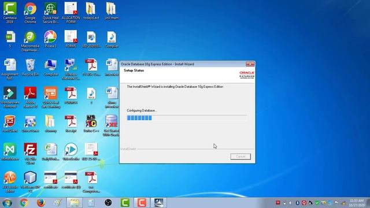Select the FORM1 PDF file
370x208 pixels.
click(x=71, y=39)
